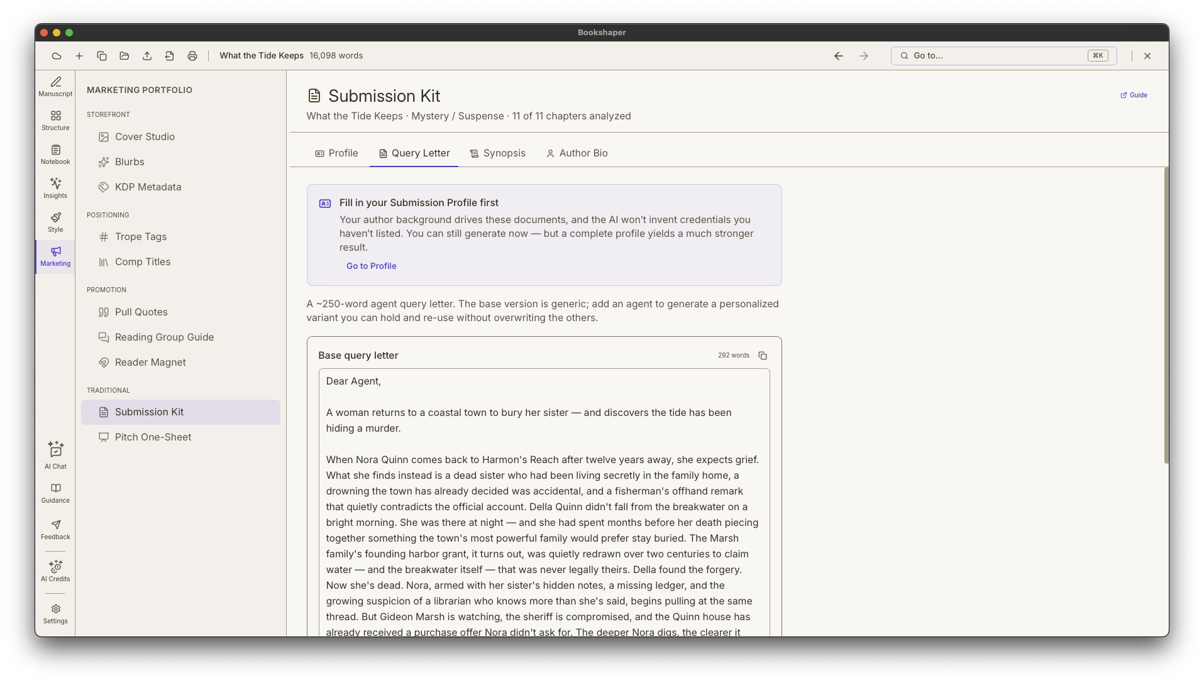This screenshot has width=1204, height=683.
Task: Go forward with the right arrow
Action: click(x=864, y=56)
